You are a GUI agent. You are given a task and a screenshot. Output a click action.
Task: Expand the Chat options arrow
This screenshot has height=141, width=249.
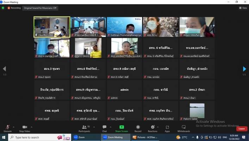point(111,127)
